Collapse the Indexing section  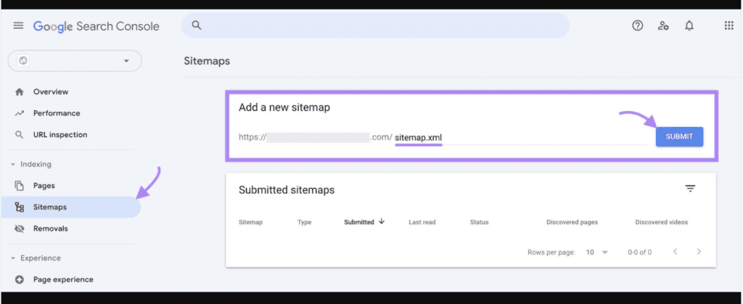30,164
